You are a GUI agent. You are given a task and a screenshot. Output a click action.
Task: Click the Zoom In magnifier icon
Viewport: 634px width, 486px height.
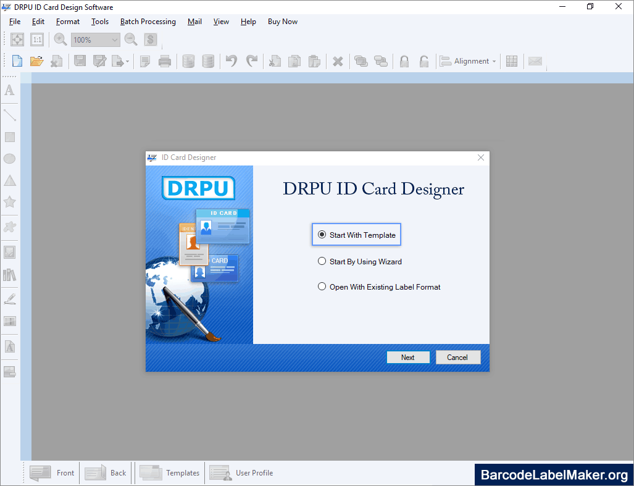click(60, 40)
